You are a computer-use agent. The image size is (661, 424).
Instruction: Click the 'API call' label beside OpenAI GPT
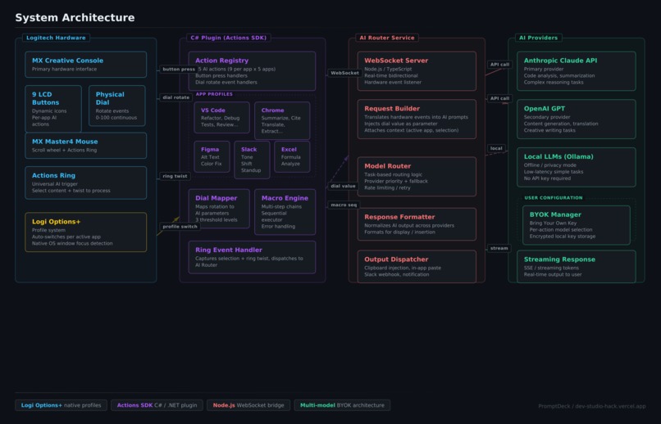[x=499, y=98]
